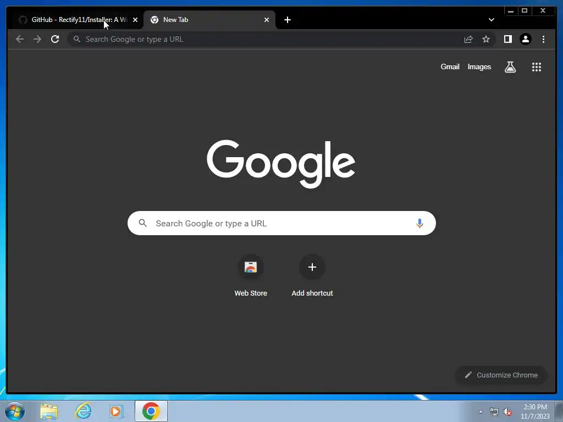Open the Images link
Viewport: 563px width, 422px height.
tap(479, 66)
